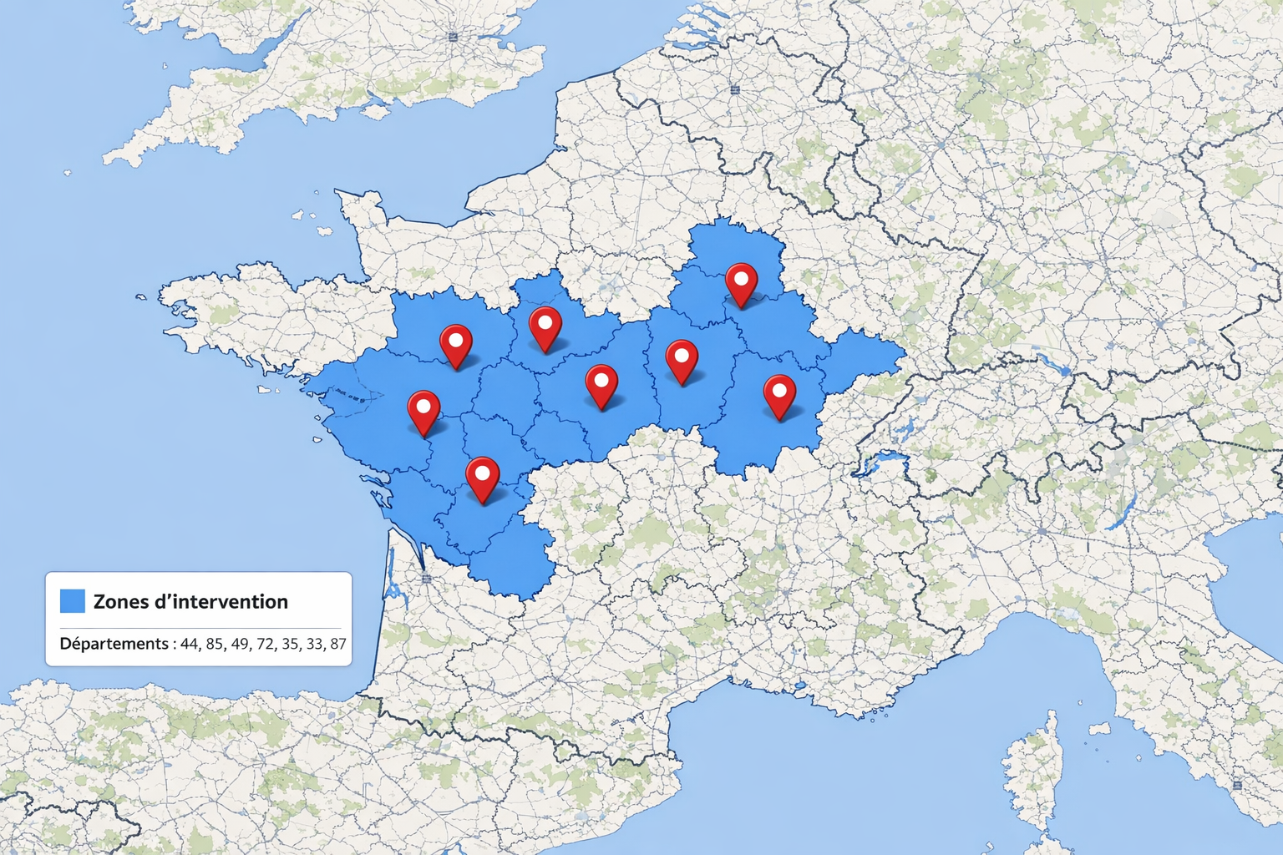Click département number 44 in the legend
This screenshot has width=1283, height=855.
[189, 644]
